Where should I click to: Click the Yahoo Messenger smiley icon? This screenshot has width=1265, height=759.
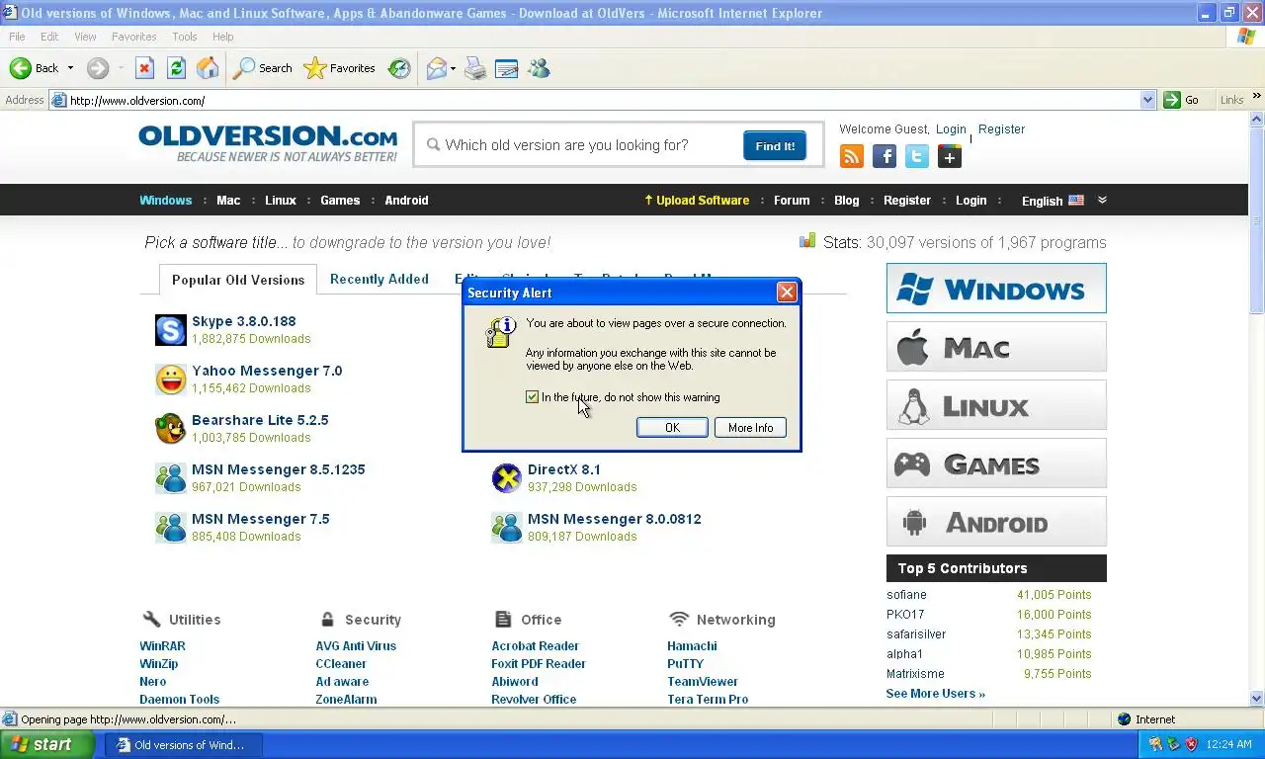171,379
